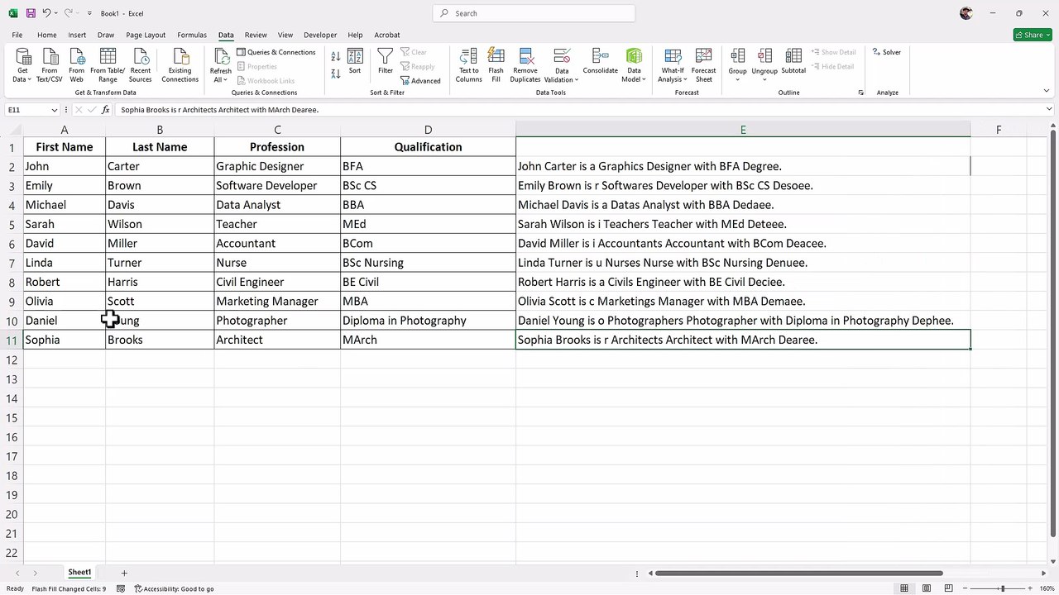Open Advanced filter options
Screen dimensions: 1059x595
click(x=420, y=81)
